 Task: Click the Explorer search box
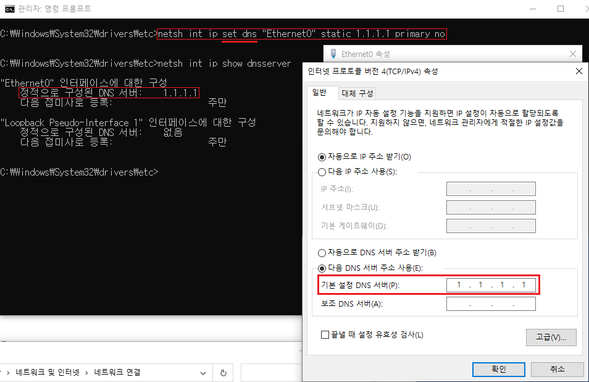coord(271,373)
